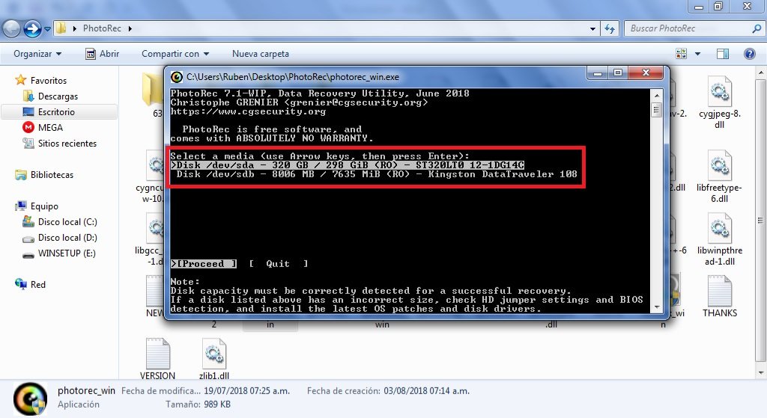
Task: Toggle the preview pane icon
Action: click(723, 54)
